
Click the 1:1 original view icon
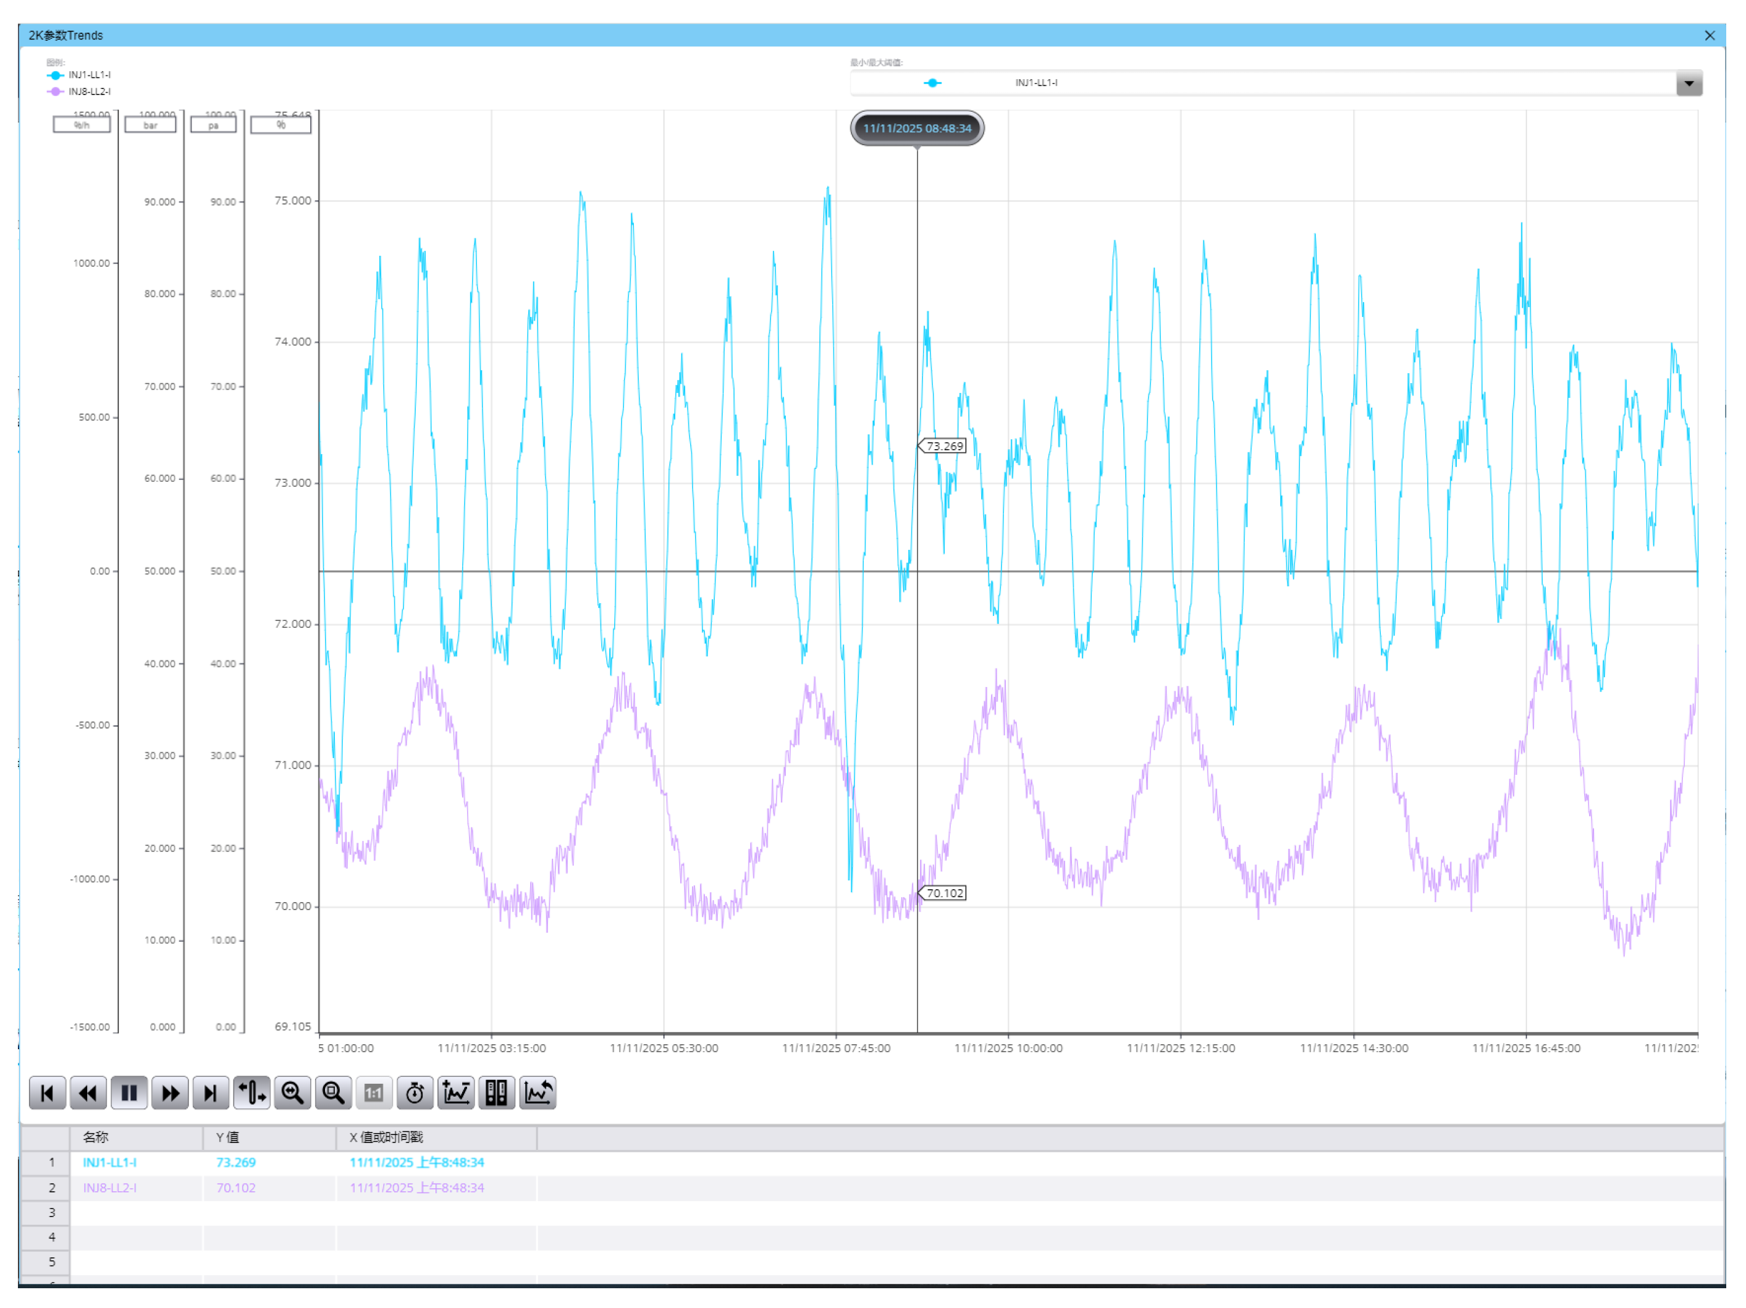(x=374, y=1093)
